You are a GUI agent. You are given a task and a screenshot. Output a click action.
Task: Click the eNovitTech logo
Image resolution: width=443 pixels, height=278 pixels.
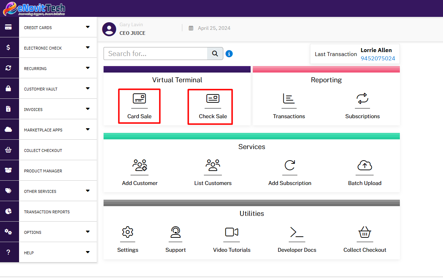[x=34, y=8]
